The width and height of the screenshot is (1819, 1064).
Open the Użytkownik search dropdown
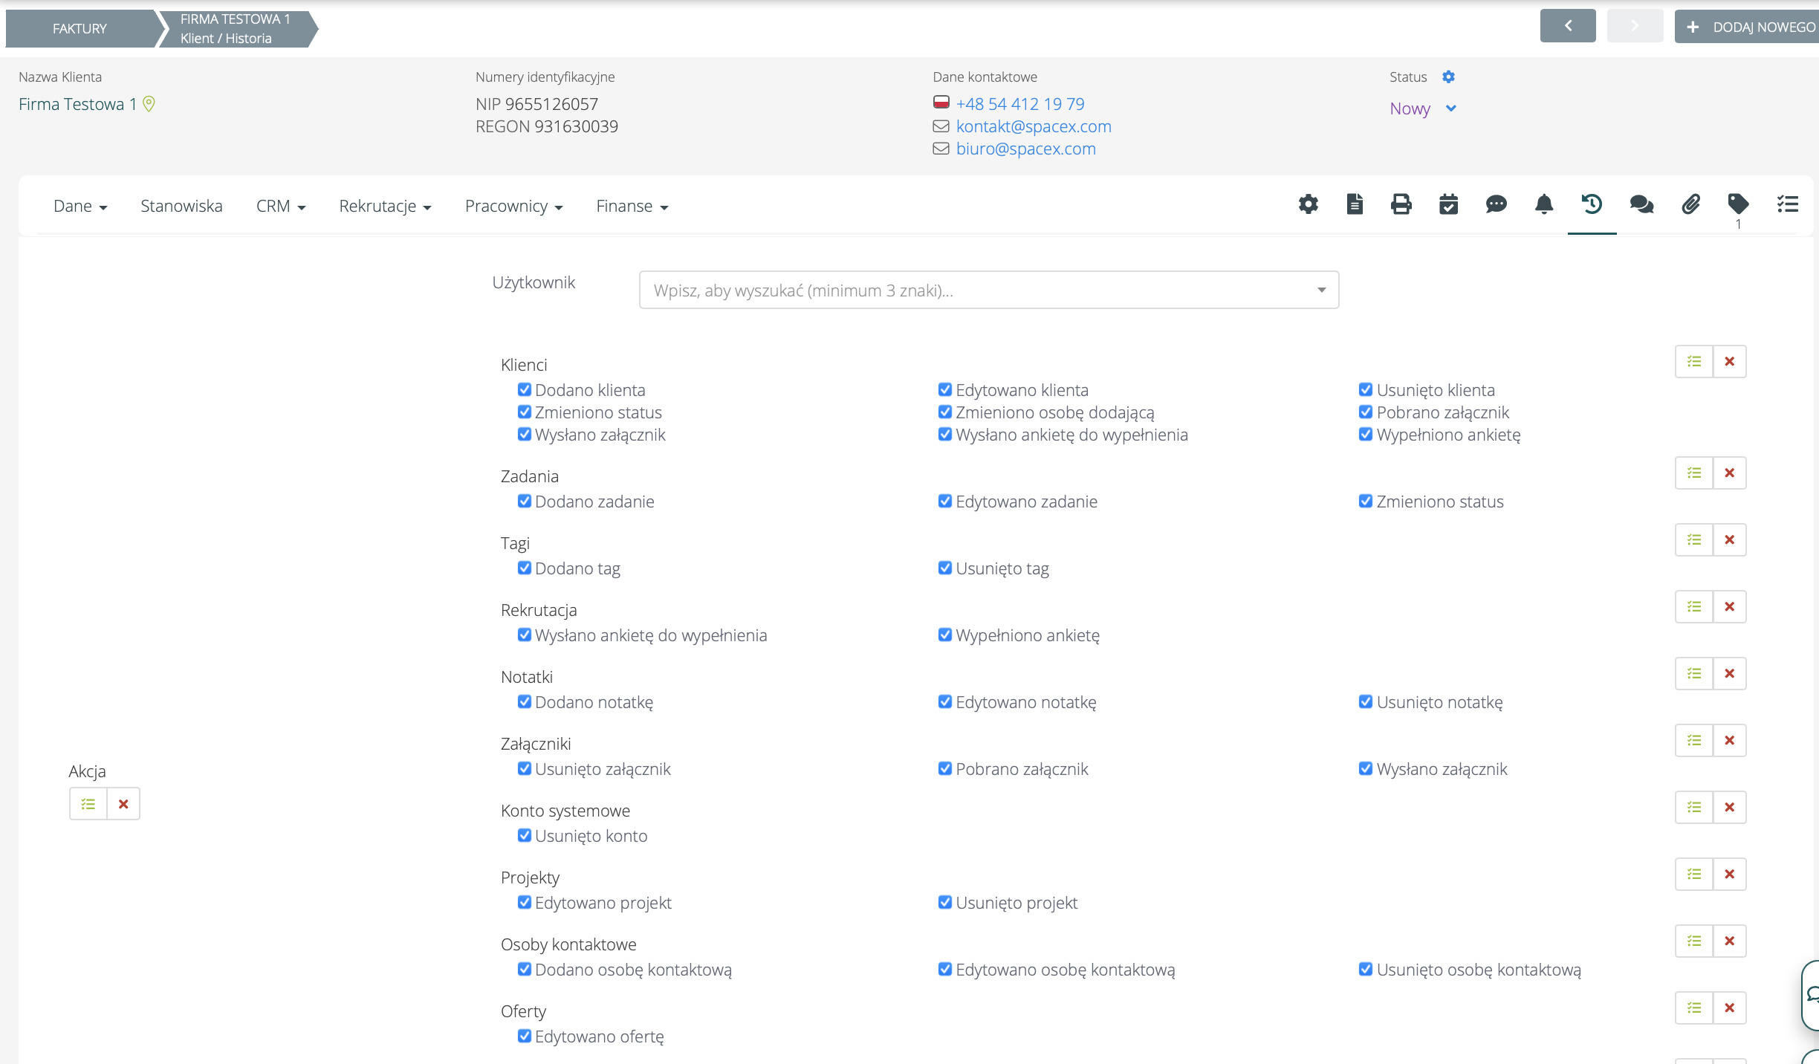point(988,290)
